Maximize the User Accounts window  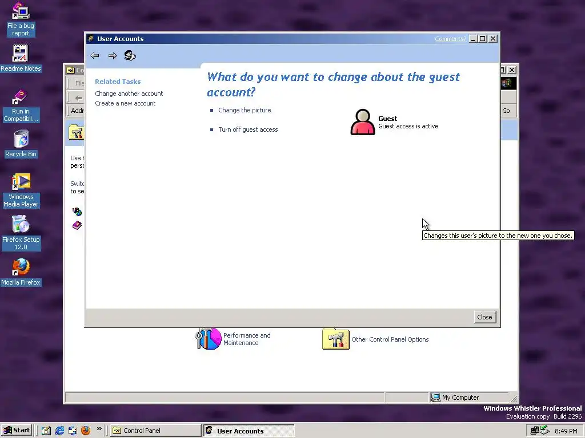(x=483, y=39)
